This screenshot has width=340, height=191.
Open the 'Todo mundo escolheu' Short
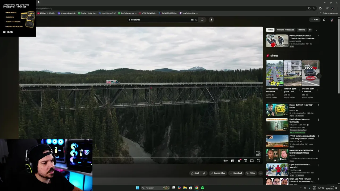coord(275,73)
